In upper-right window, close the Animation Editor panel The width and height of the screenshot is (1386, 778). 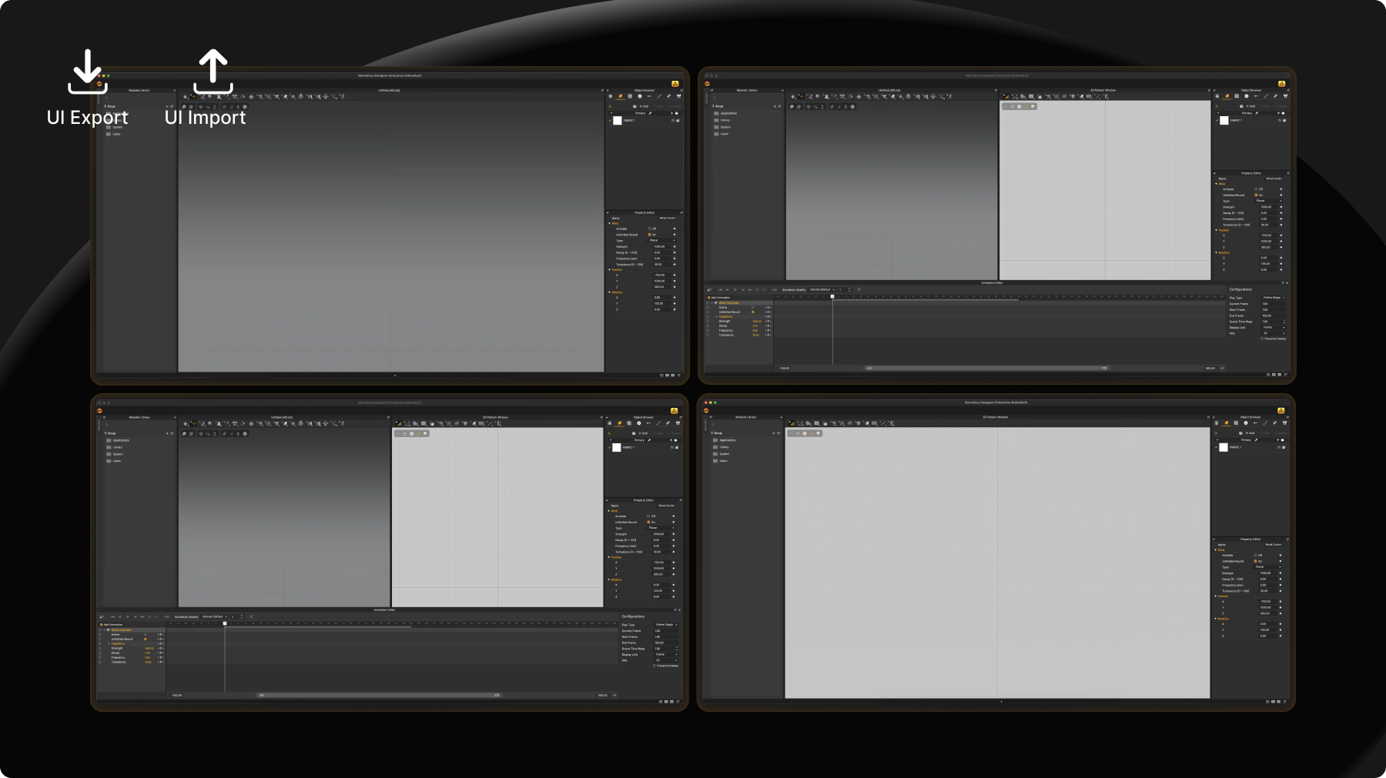point(1287,282)
